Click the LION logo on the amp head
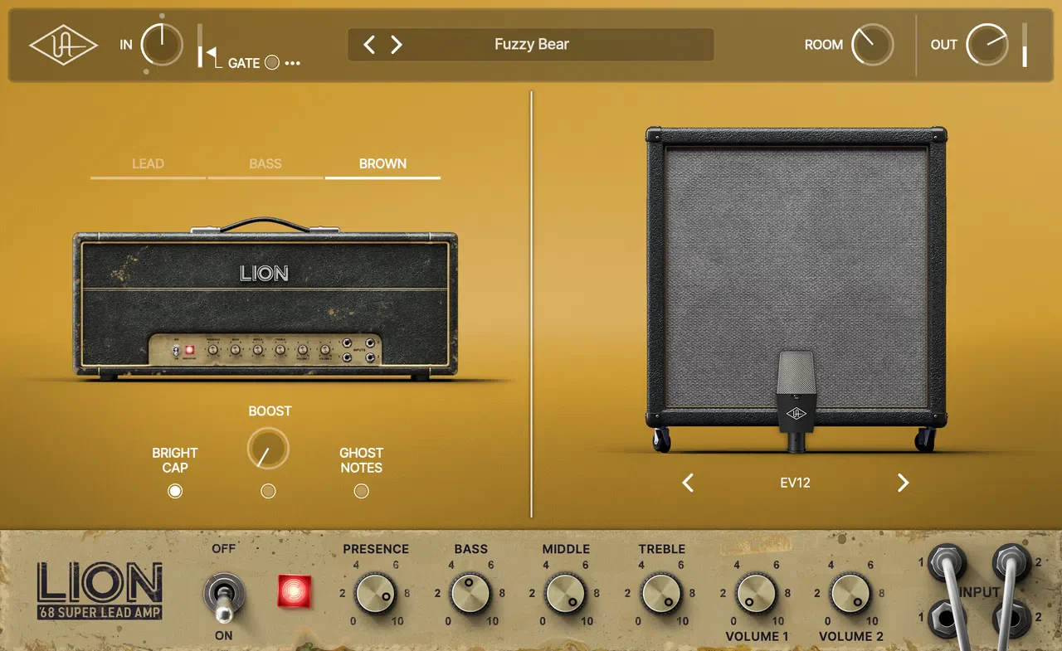 coord(265,273)
